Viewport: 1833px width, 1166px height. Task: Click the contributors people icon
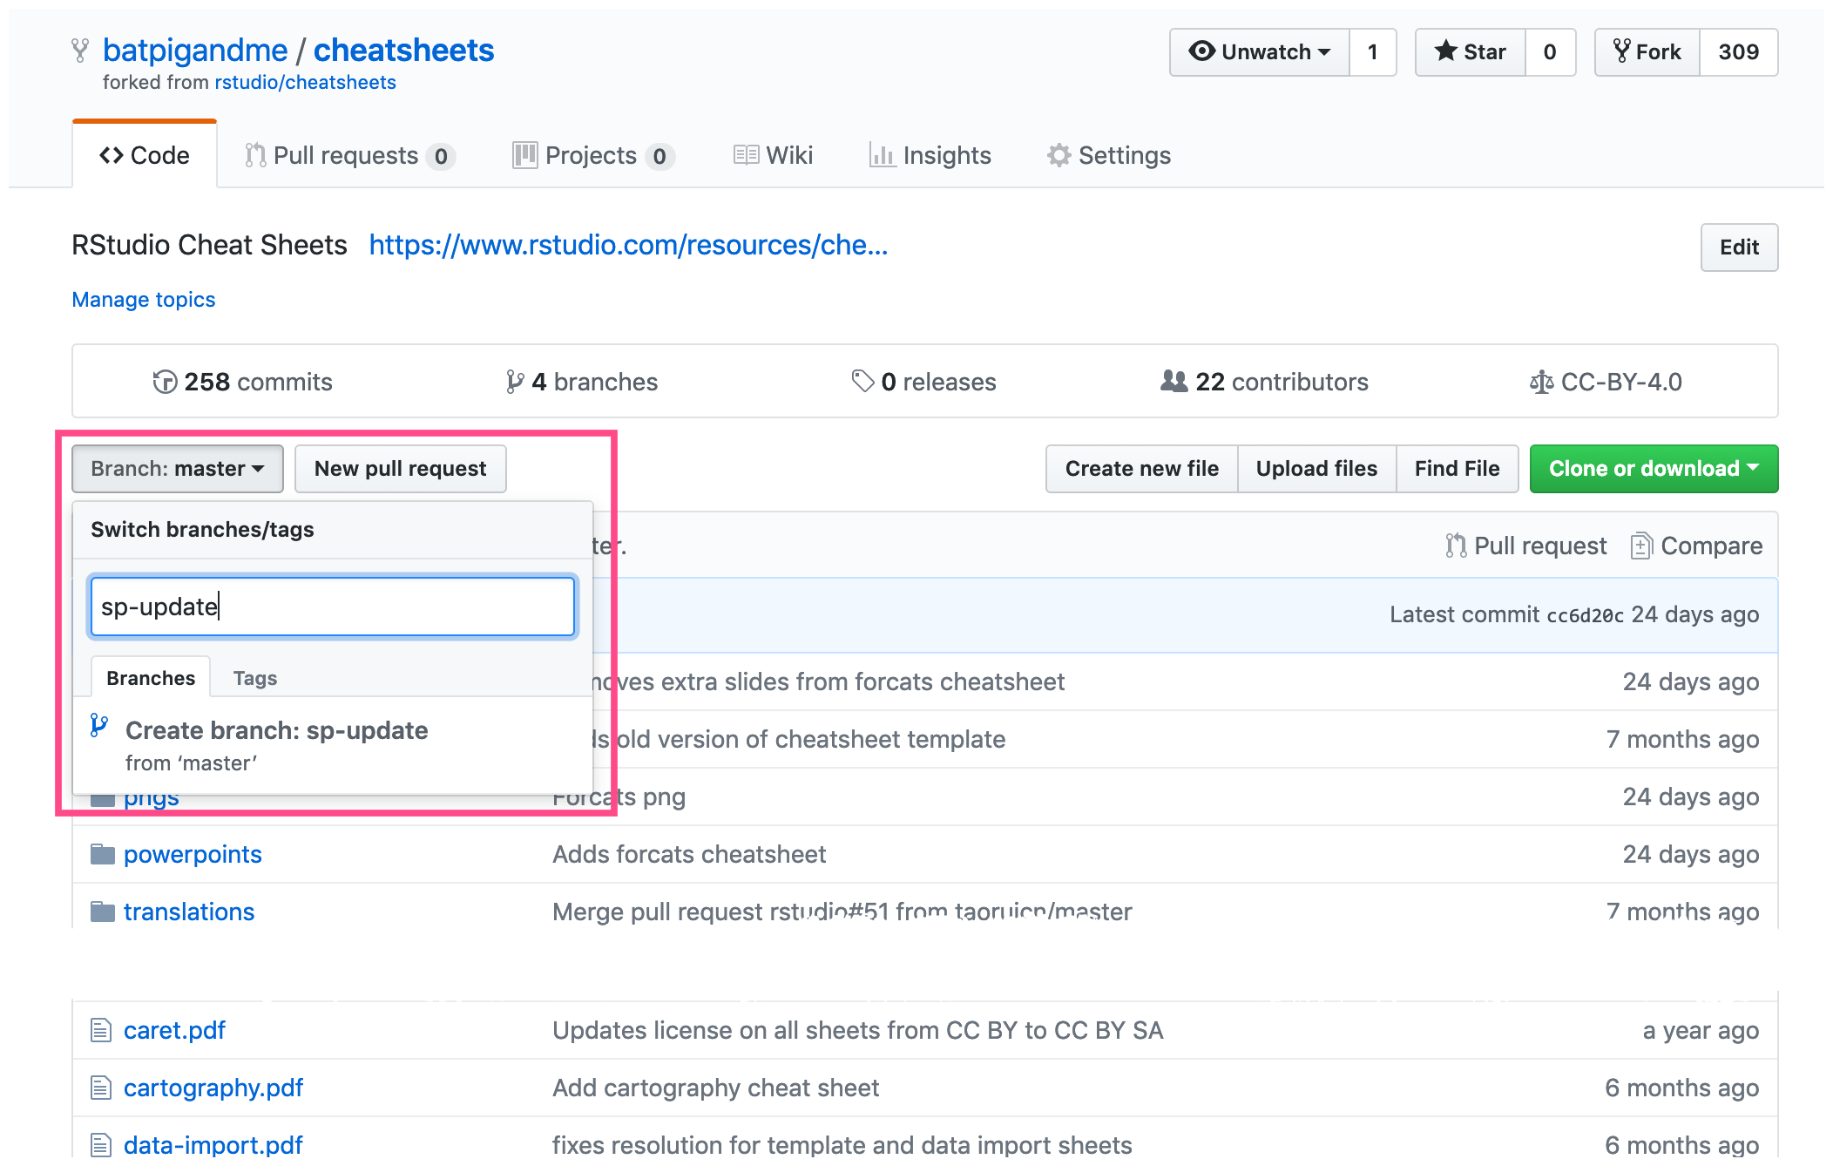click(x=1173, y=382)
